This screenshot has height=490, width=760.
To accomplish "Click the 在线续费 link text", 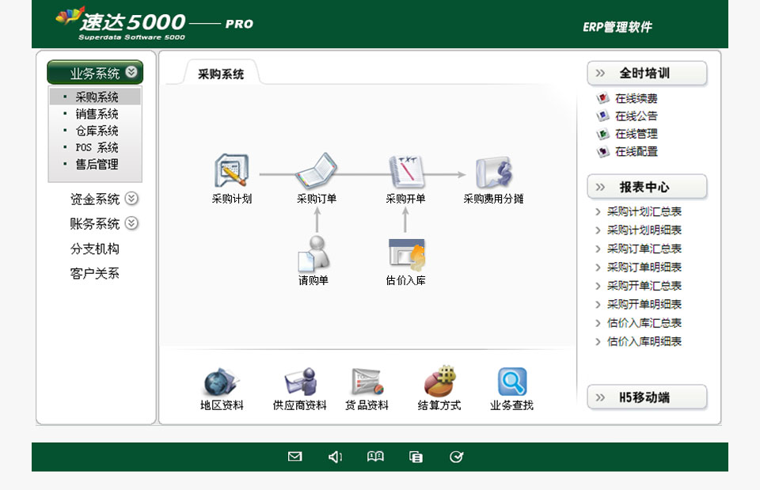I will click(636, 98).
